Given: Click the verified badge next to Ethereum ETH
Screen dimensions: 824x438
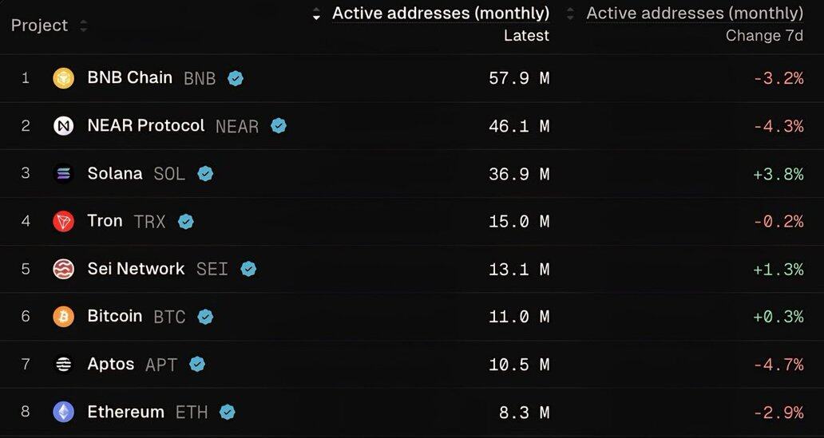Looking at the screenshot, I should (228, 412).
